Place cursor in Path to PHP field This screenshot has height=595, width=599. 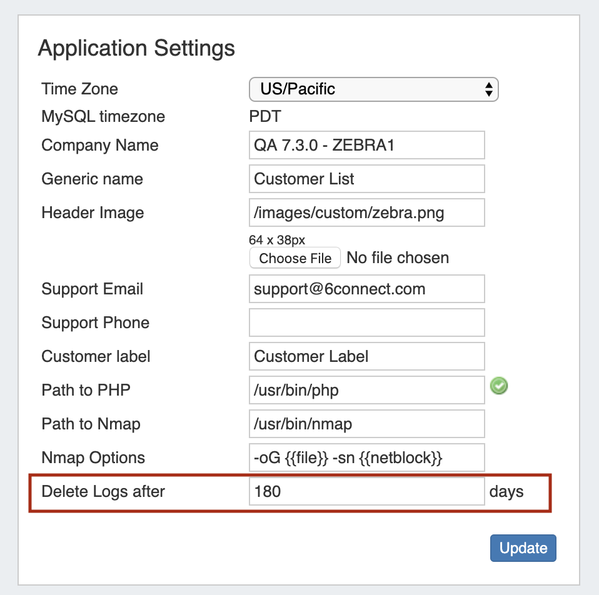tap(366, 391)
